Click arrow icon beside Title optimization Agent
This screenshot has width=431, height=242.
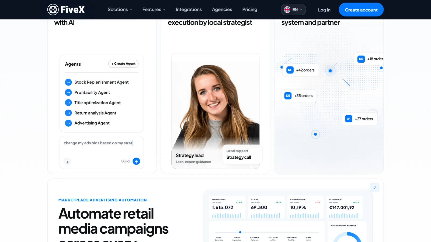pyautogui.click(x=68, y=103)
